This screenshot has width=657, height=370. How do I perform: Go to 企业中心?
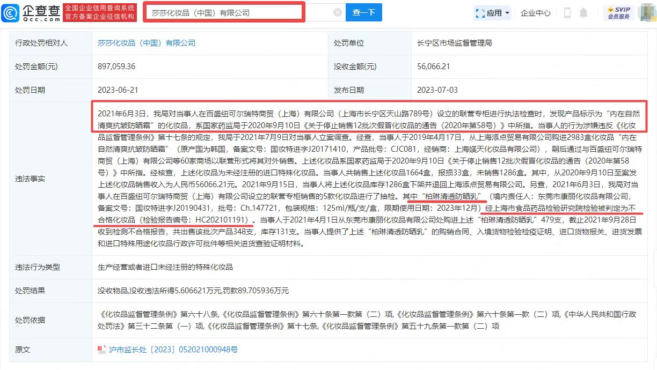(x=536, y=13)
